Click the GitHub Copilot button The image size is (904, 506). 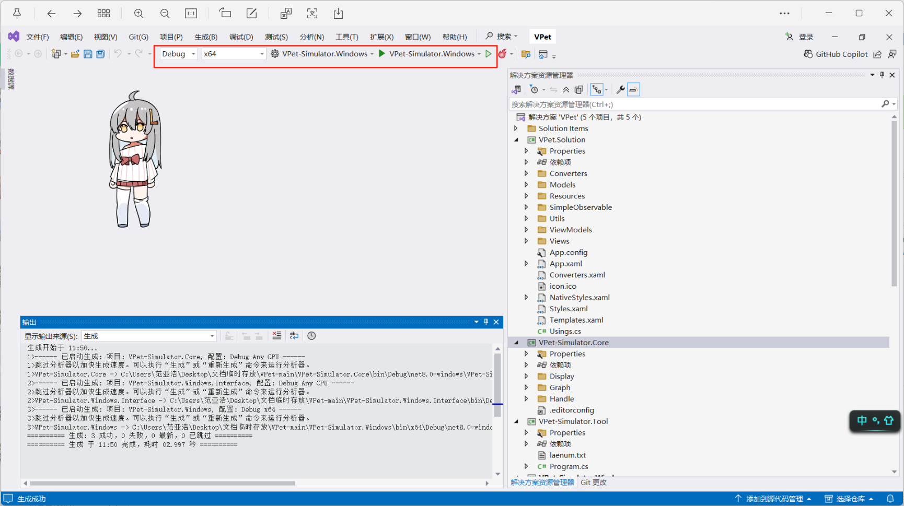coord(836,54)
